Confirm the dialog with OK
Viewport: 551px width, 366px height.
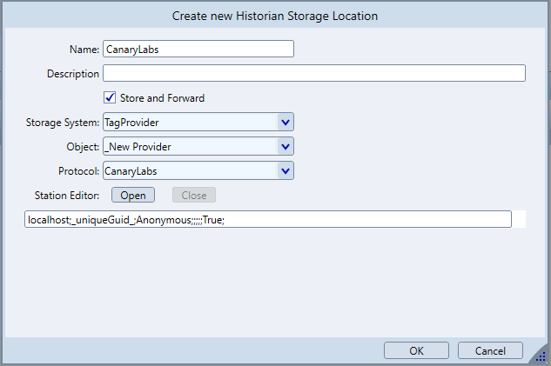pyautogui.click(x=416, y=350)
